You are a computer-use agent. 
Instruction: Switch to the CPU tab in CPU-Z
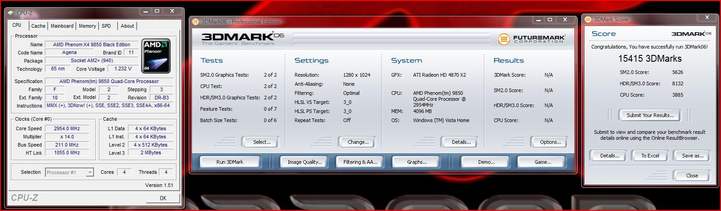pyautogui.click(x=17, y=25)
